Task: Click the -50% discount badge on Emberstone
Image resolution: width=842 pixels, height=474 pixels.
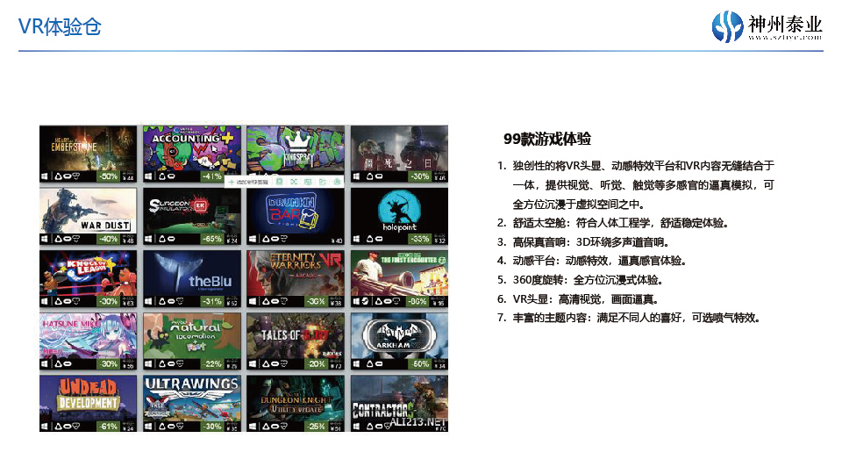Action: [109, 176]
